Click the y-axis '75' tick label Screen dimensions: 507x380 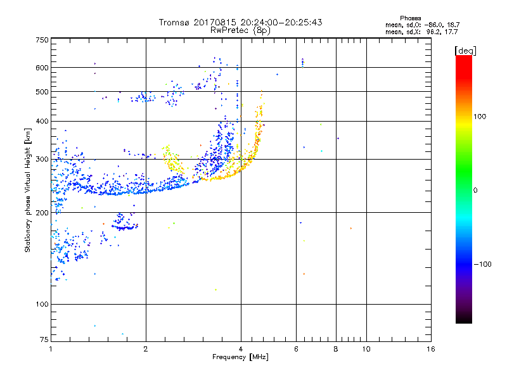[44, 339]
